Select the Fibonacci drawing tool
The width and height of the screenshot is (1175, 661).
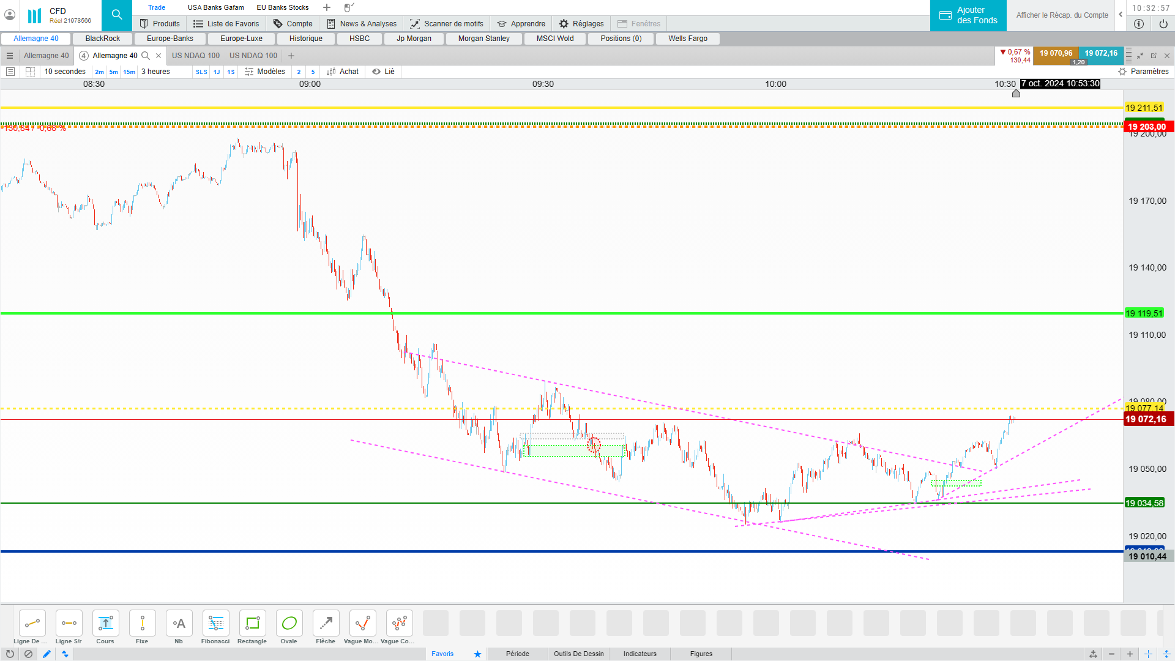coord(215,624)
